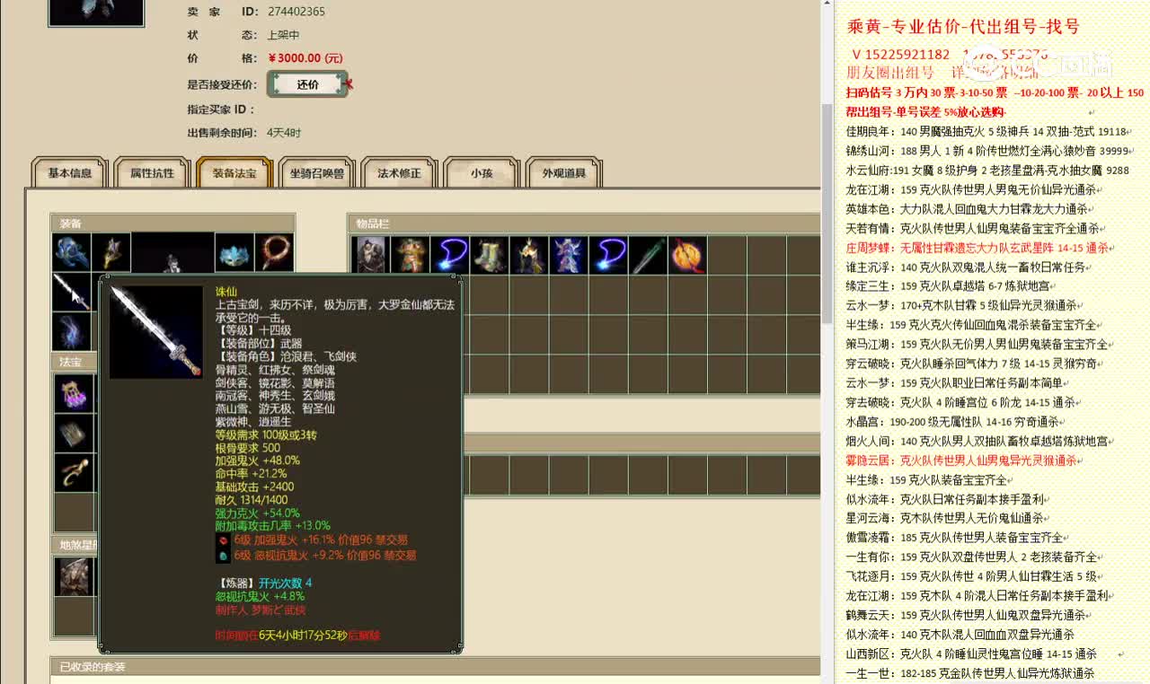Click the bead necklace equipment slot
This screenshot has width=1150, height=684.
[x=274, y=253]
